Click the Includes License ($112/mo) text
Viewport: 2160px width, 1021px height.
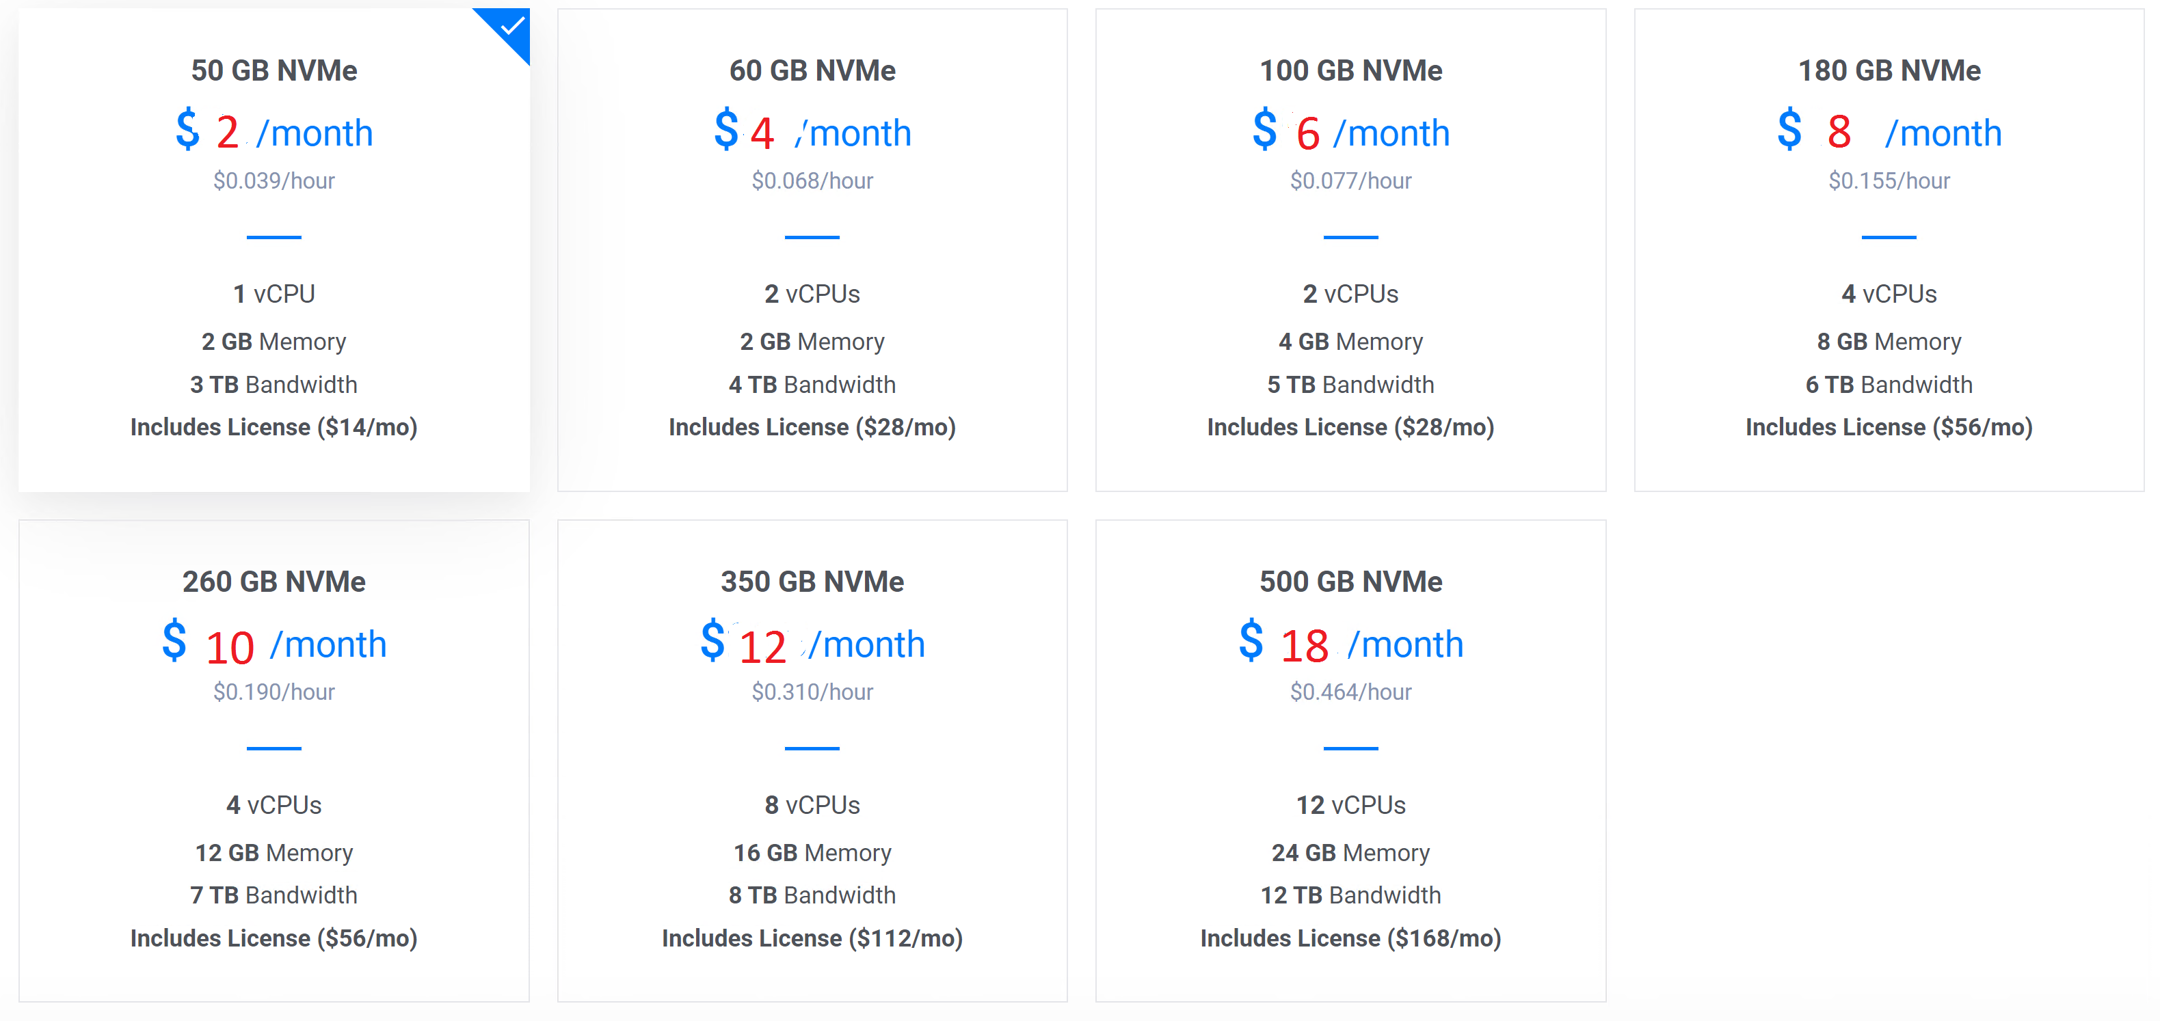tap(812, 939)
